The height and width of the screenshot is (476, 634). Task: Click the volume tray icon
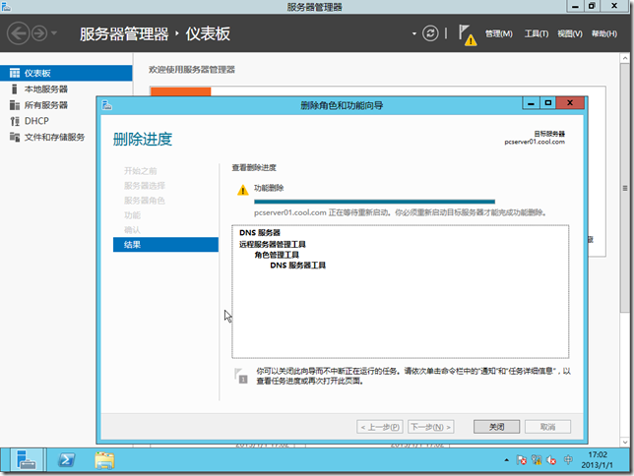tap(551, 460)
